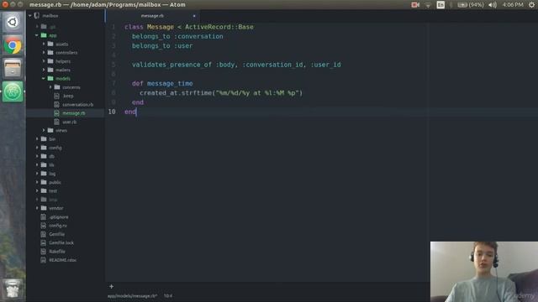
Task: Open Gemfile.lock in the tree
Action: 61,242
